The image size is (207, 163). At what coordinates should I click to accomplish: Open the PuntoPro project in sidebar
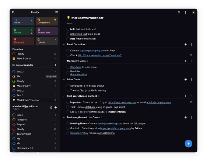35,120
